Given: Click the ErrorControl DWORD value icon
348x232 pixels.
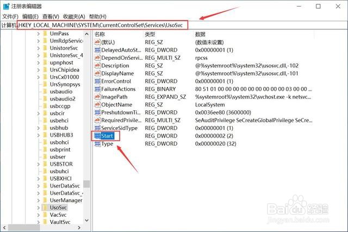Looking at the screenshot, I should coord(97,81).
